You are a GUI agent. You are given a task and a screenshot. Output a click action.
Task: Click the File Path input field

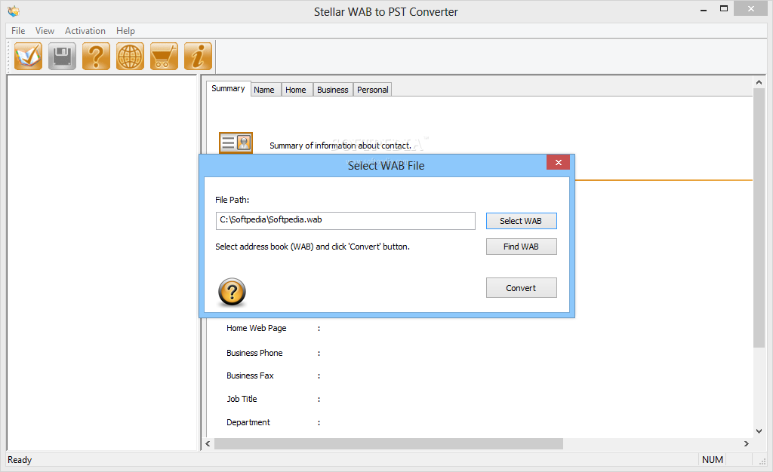(345, 221)
